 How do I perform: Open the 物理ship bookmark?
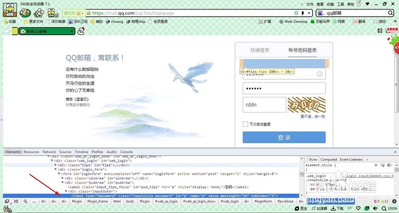pos(136,22)
